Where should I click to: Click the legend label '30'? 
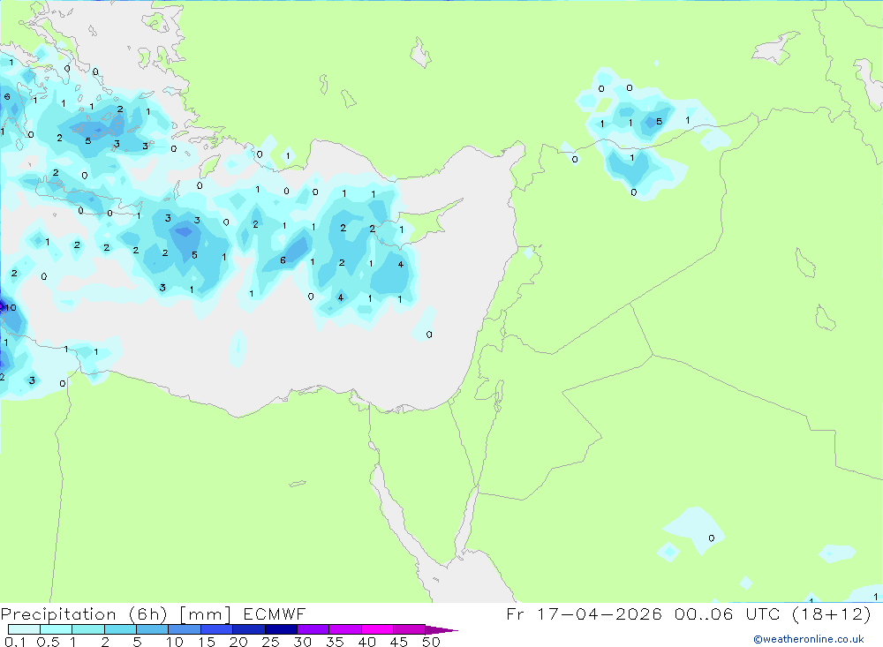(x=302, y=642)
